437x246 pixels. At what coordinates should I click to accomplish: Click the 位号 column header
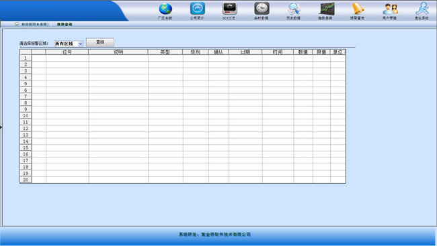(67, 52)
